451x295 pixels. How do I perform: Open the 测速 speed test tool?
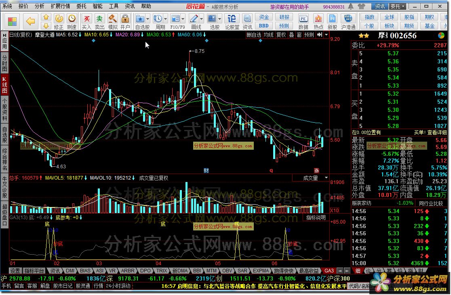(72, 22)
